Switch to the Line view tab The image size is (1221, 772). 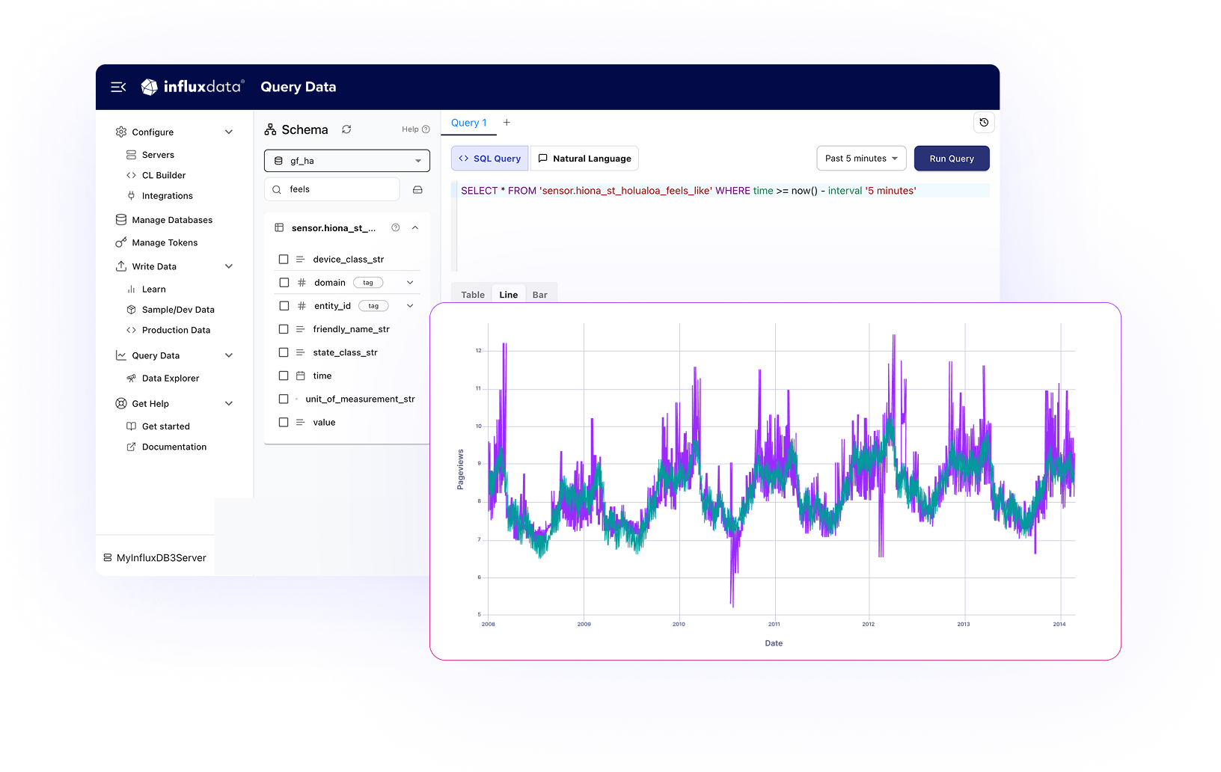pyautogui.click(x=509, y=295)
